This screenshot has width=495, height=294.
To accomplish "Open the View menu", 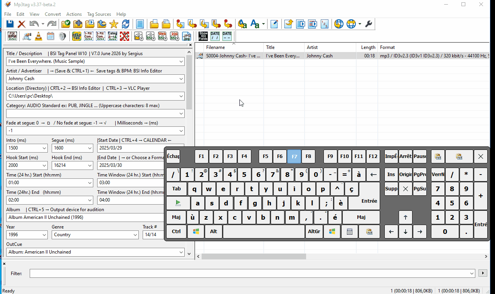I will 34,14.
